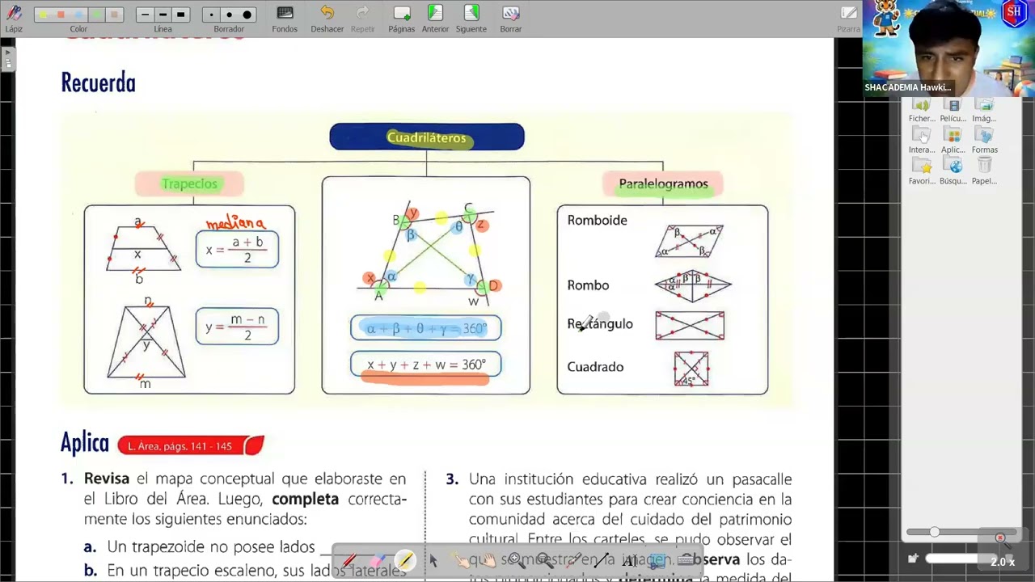
Task: Choose the thinnest line width
Action: [x=145, y=15]
